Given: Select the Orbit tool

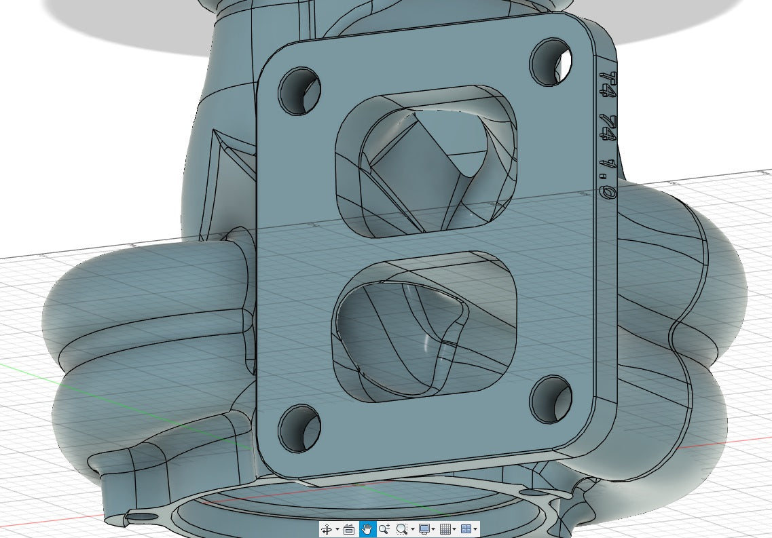Looking at the screenshot, I should pyautogui.click(x=327, y=529).
